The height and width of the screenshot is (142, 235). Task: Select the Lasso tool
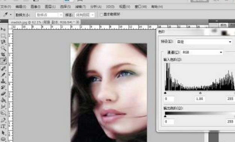[3, 42]
